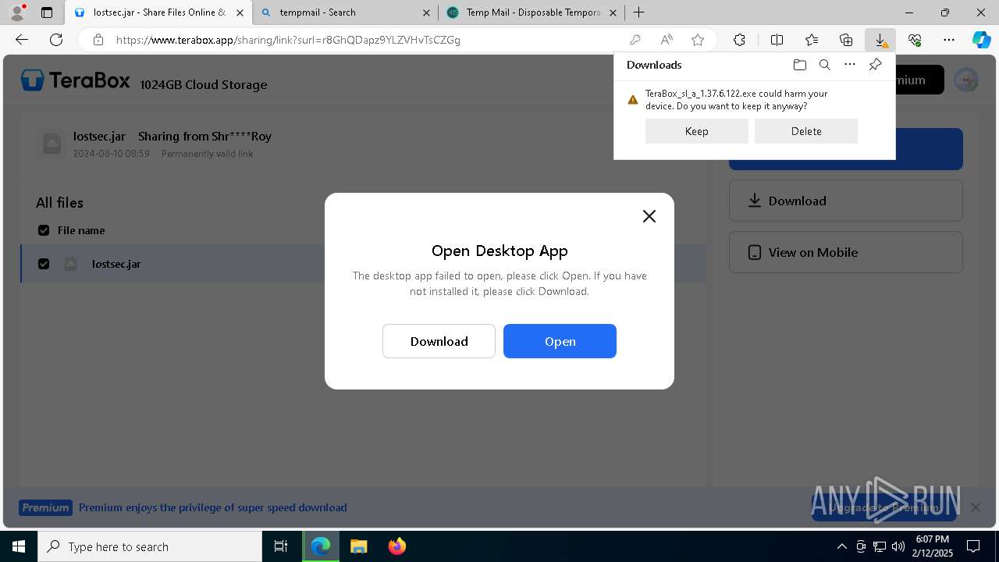Close the Open Desktop App dialog
The image size is (999, 562).
coord(649,216)
